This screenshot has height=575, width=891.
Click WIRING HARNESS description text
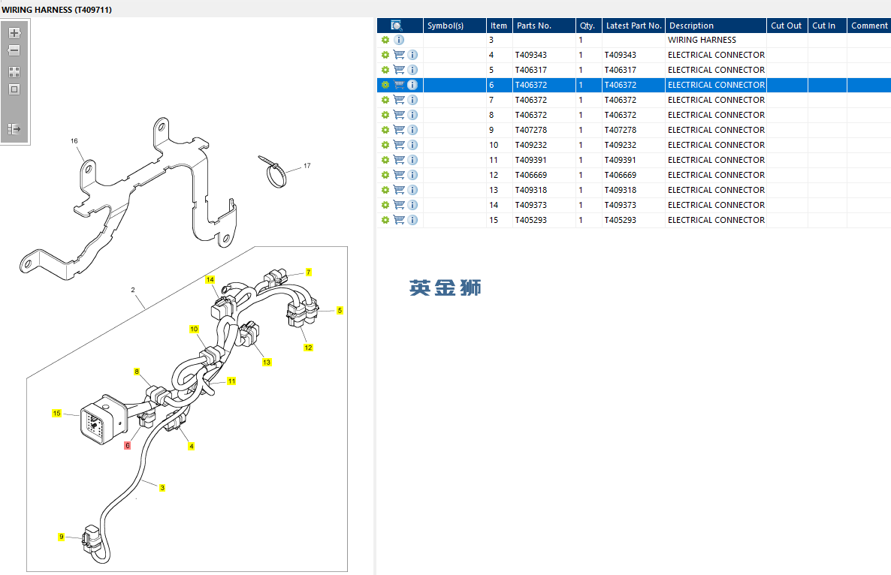click(x=702, y=40)
